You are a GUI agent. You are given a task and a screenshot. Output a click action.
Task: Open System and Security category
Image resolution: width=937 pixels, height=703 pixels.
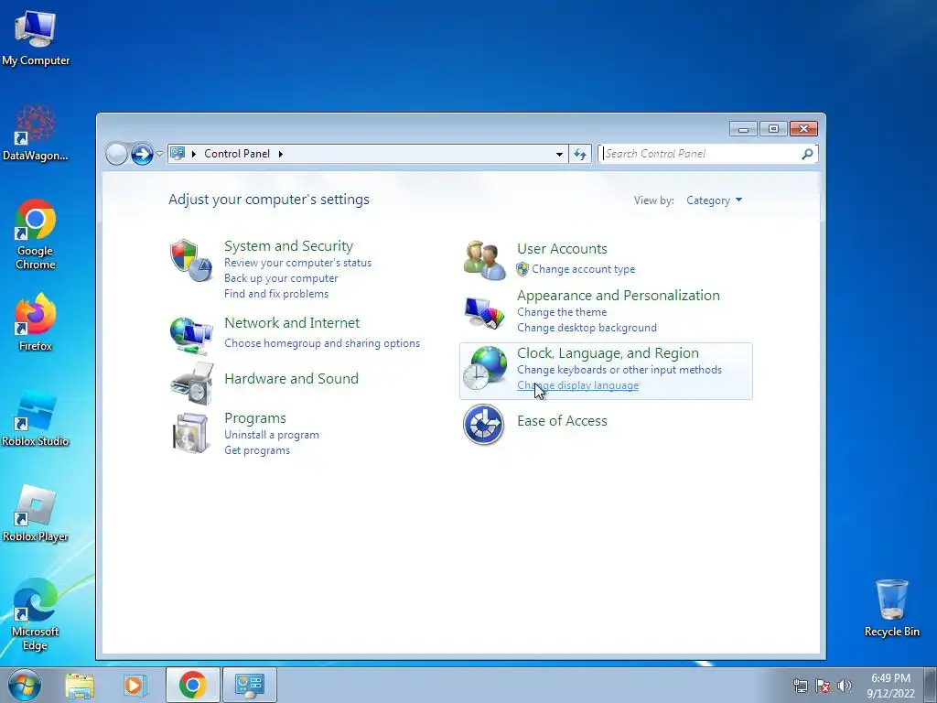[x=288, y=245]
